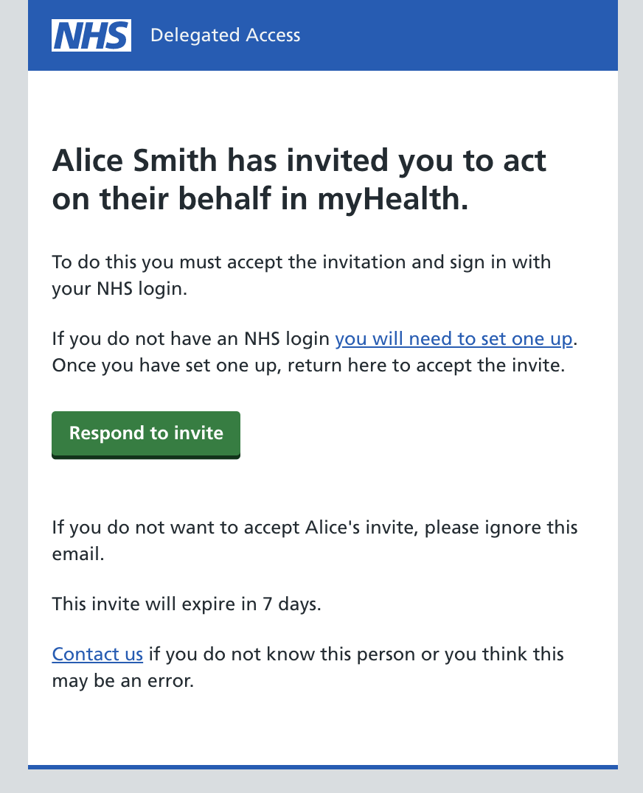Click the 'may be an error' text line

coord(123,681)
